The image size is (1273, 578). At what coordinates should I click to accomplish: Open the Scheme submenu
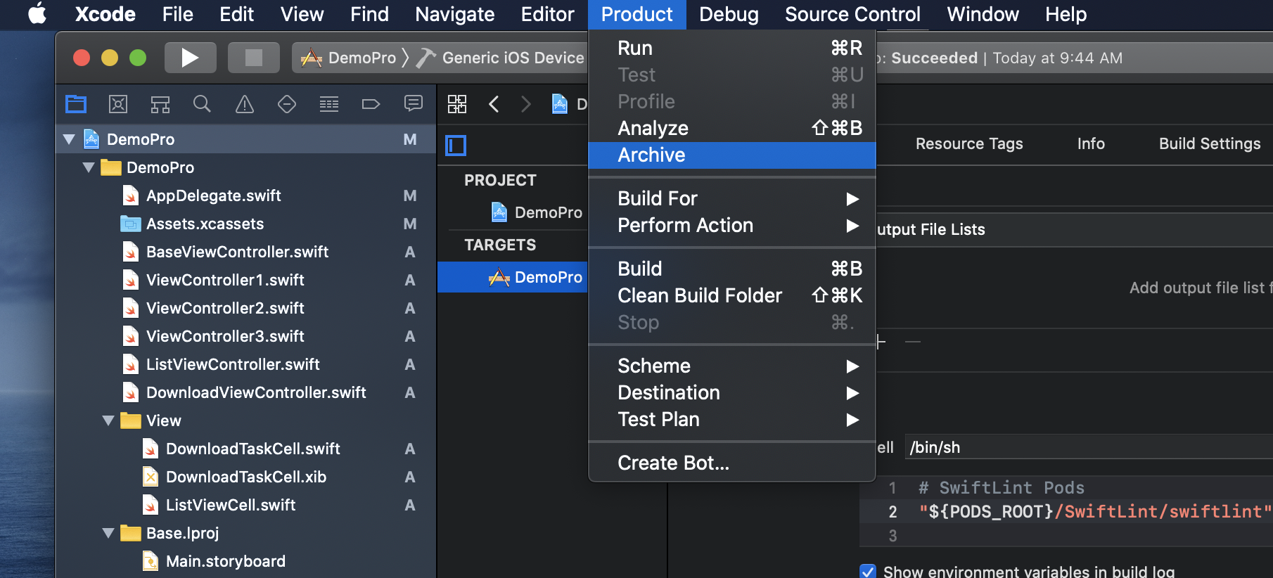[654, 366]
